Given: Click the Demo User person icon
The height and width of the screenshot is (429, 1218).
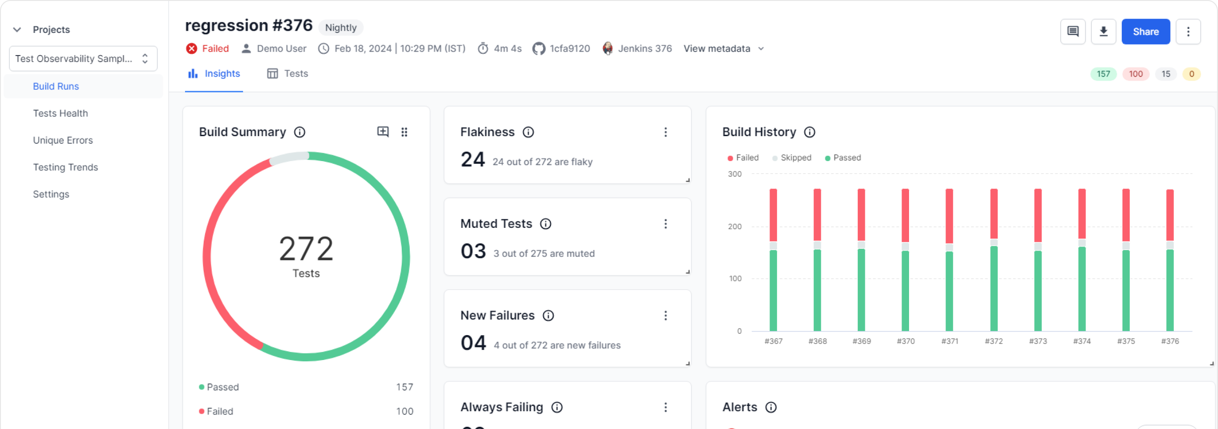Looking at the screenshot, I should point(246,49).
